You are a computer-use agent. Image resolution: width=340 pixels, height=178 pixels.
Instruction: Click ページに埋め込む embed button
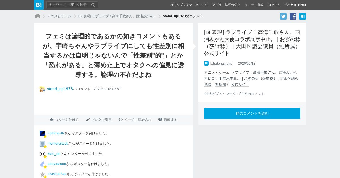(x=135, y=120)
